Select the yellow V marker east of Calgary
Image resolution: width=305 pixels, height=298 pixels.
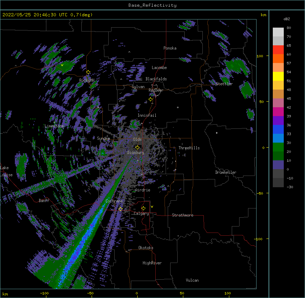[x=152, y=207]
